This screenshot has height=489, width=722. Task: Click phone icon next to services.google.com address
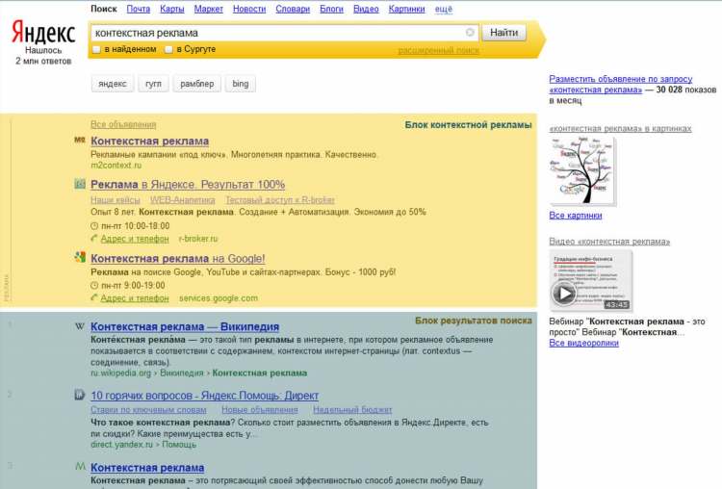[x=94, y=297]
